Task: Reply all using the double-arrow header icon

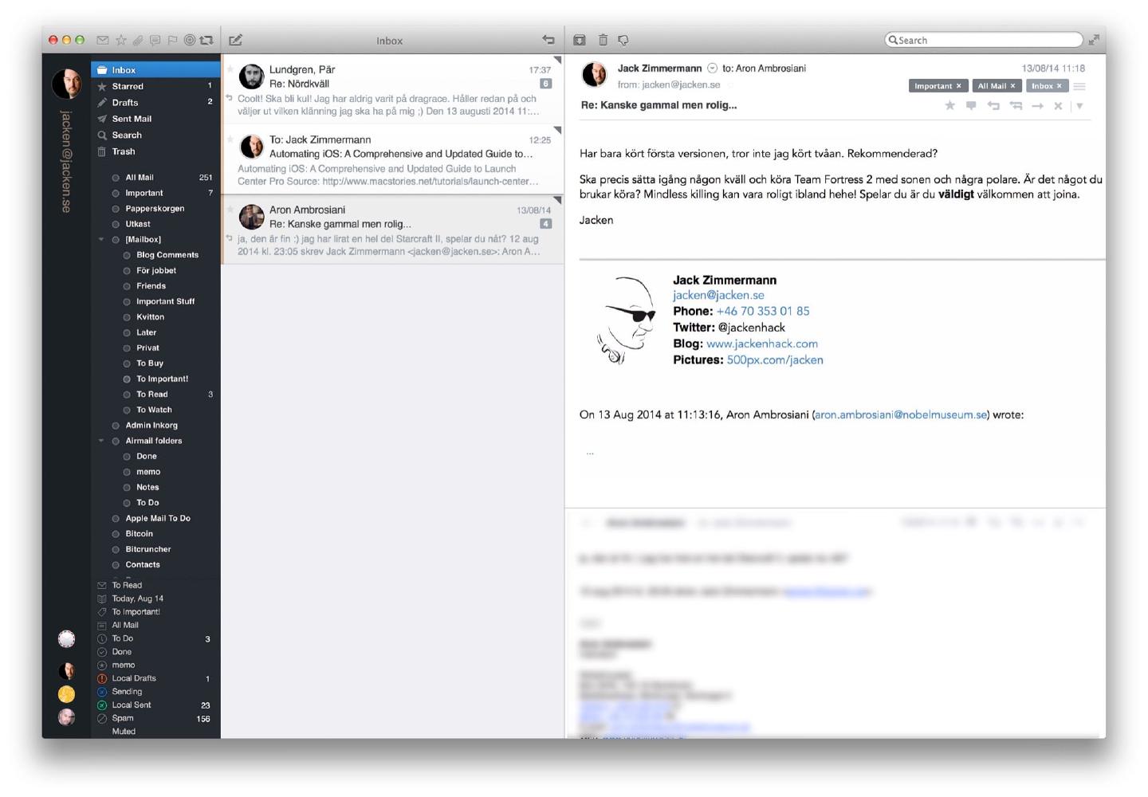Action: [x=1016, y=105]
